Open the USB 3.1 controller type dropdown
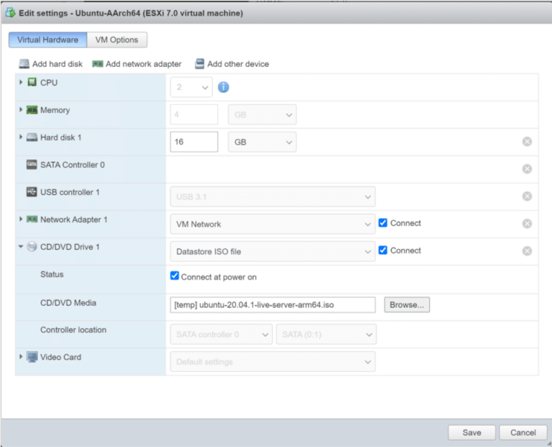Viewport: 552px width, 447px height. tap(273, 197)
